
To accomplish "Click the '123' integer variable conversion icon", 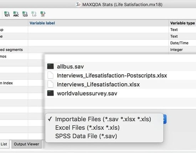I will point(25,14).
